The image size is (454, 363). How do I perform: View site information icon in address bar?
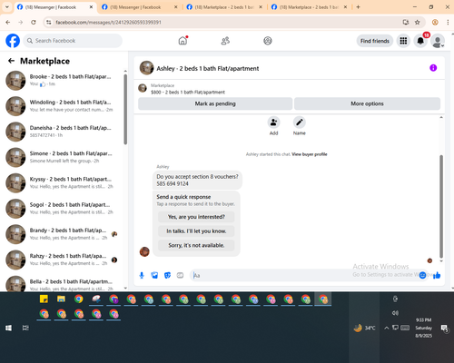click(48, 22)
